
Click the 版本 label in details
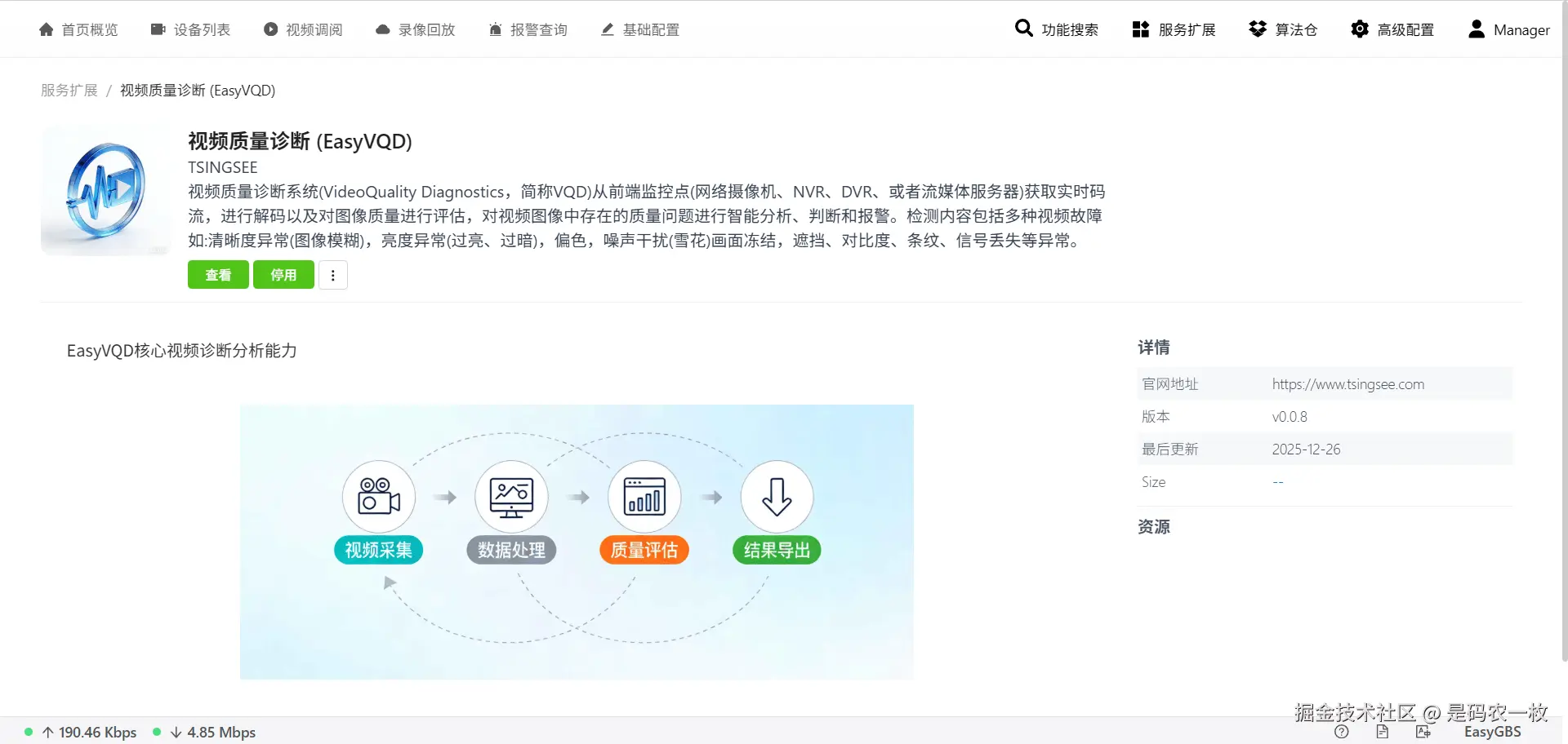[1156, 417]
